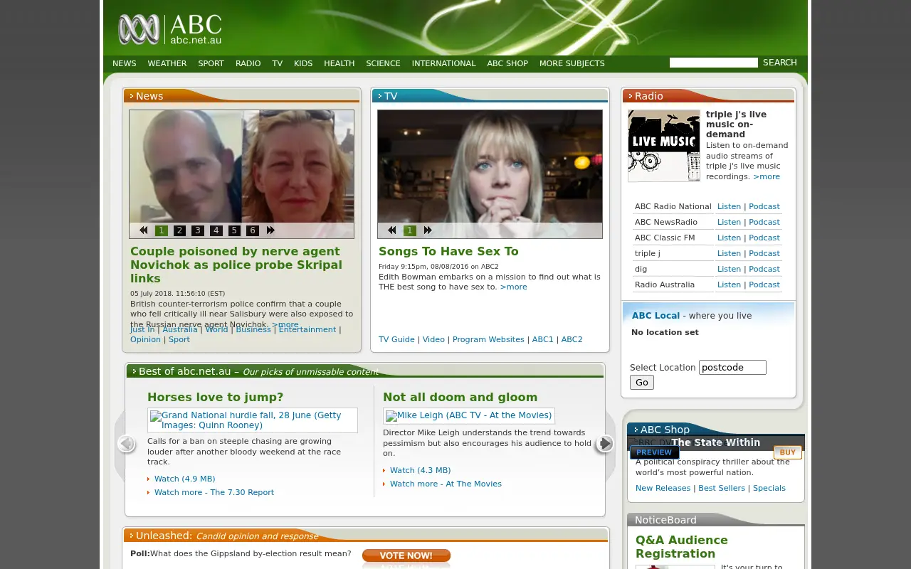Image resolution: width=911 pixels, height=569 pixels.
Task: Advance TV slideshow with forward arrow
Action: (428, 230)
